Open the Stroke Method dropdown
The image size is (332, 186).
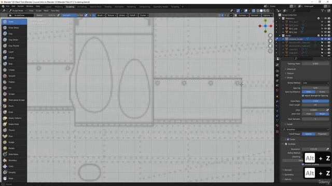(x=315, y=83)
